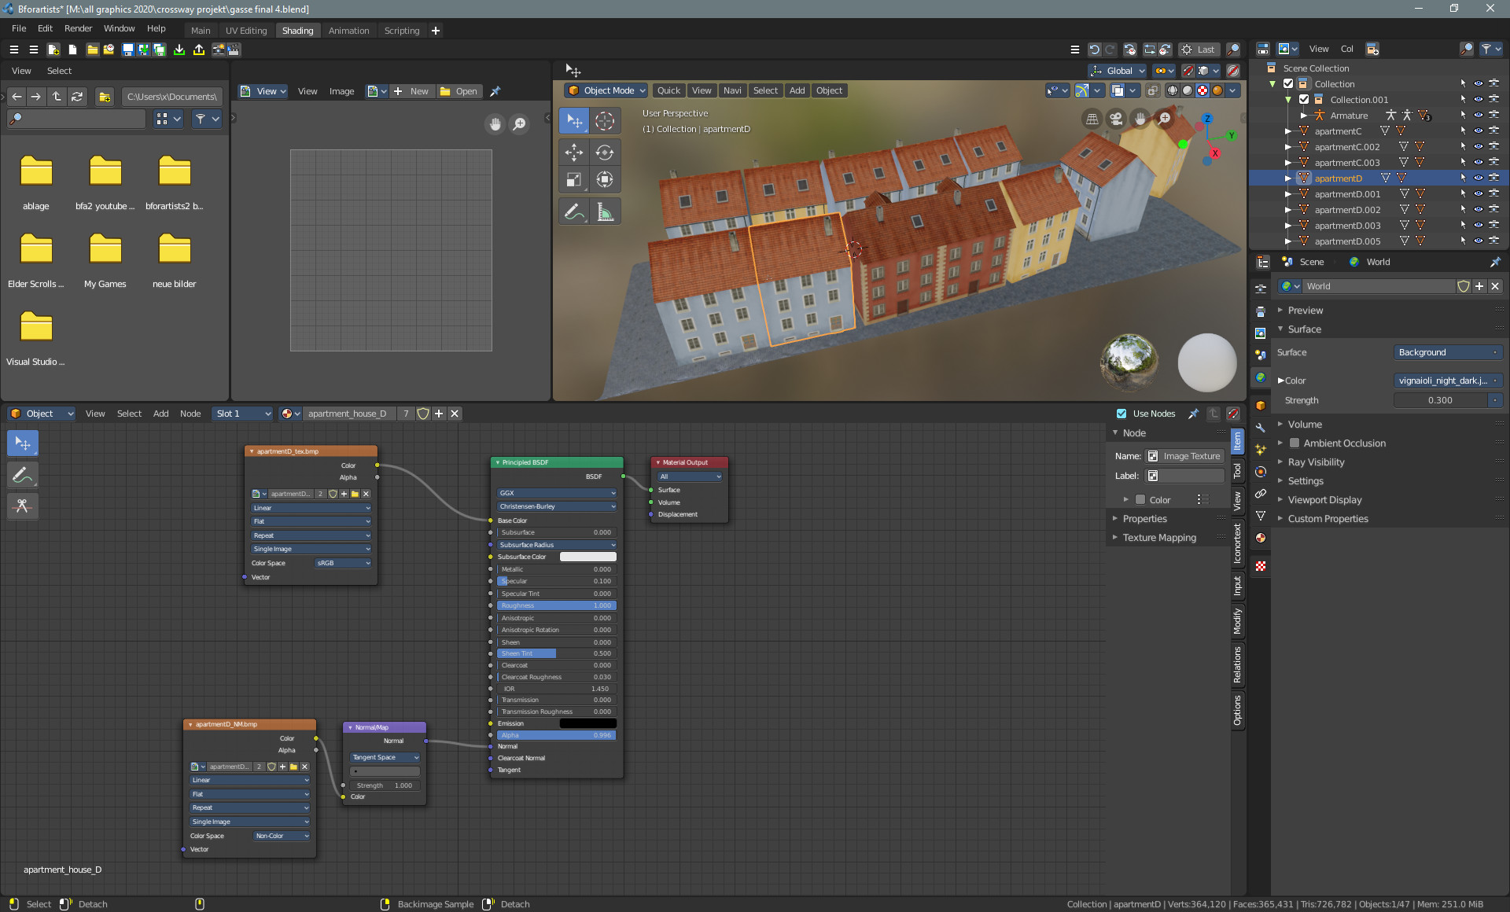Disable the Use Nodes checkbox
The height and width of the screenshot is (912, 1510).
1121,414
